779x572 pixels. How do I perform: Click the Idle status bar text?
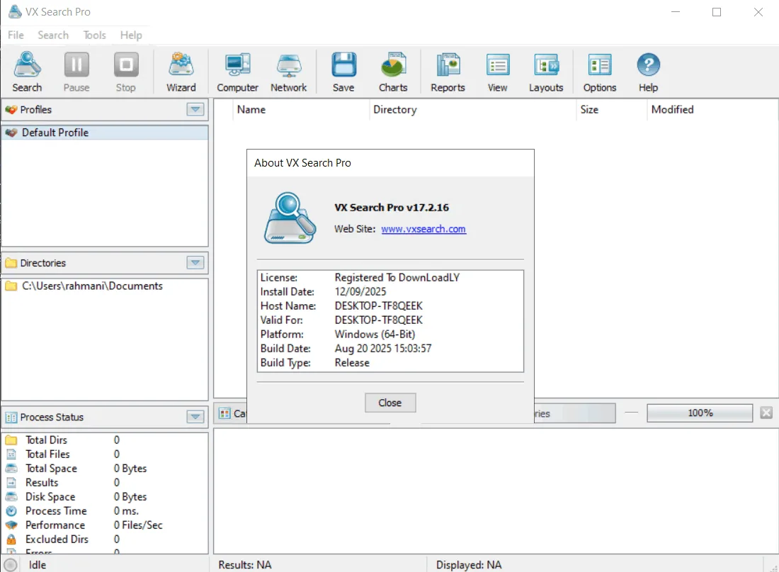tap(38, 565)
